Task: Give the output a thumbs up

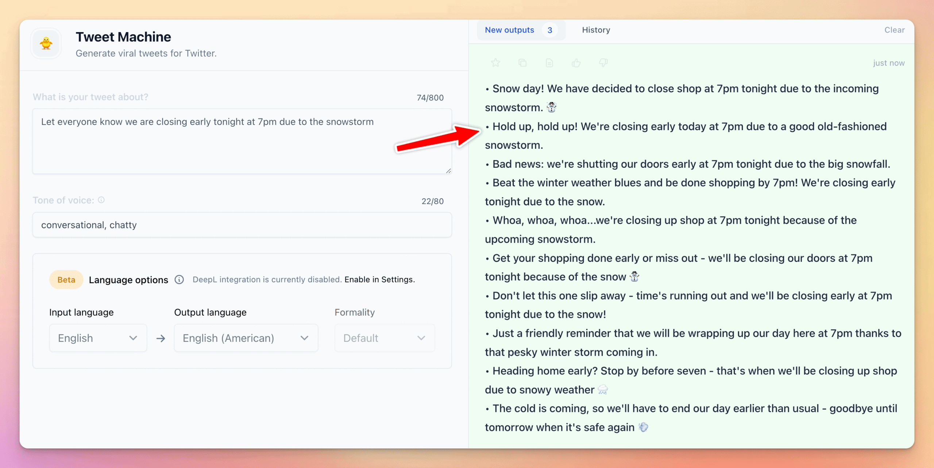Action: pos(576,63)
